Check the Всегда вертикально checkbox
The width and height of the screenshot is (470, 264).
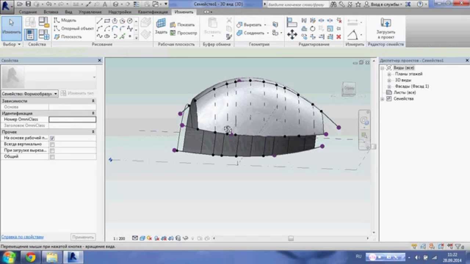tap(52, 144)
